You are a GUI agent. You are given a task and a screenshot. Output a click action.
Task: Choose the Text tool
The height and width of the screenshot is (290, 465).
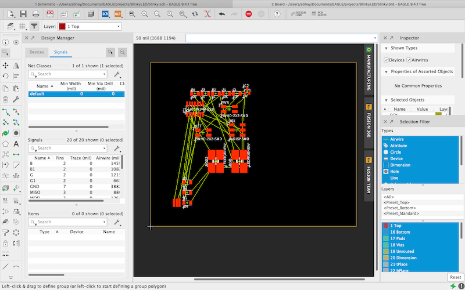click(x=16, y=143)
